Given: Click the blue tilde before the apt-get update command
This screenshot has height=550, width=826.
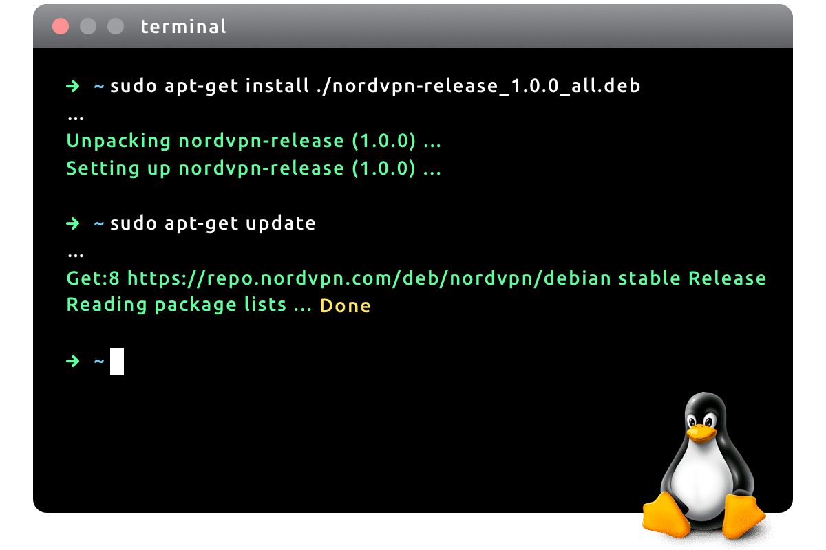Looking at the screenshot, I should pos(99,225).
